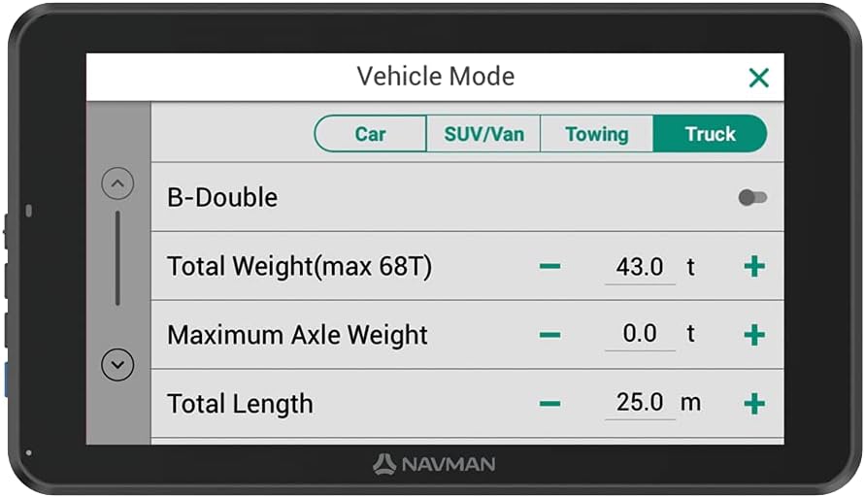
Task: Increase Total Weight with plus icon
Action: point(754,267)
